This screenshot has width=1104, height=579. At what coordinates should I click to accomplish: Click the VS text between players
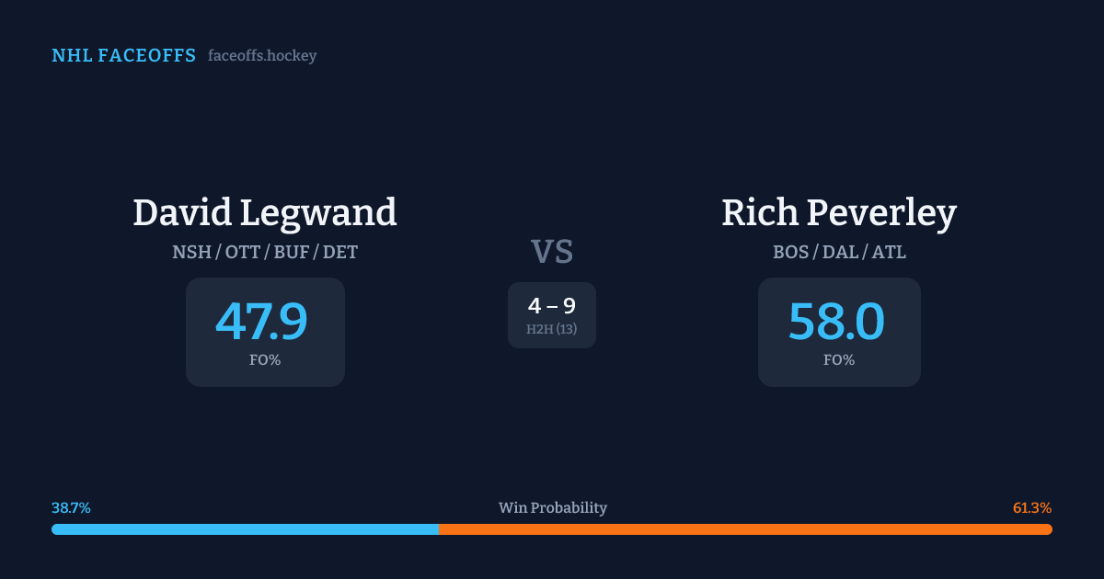tap(552, 252)
